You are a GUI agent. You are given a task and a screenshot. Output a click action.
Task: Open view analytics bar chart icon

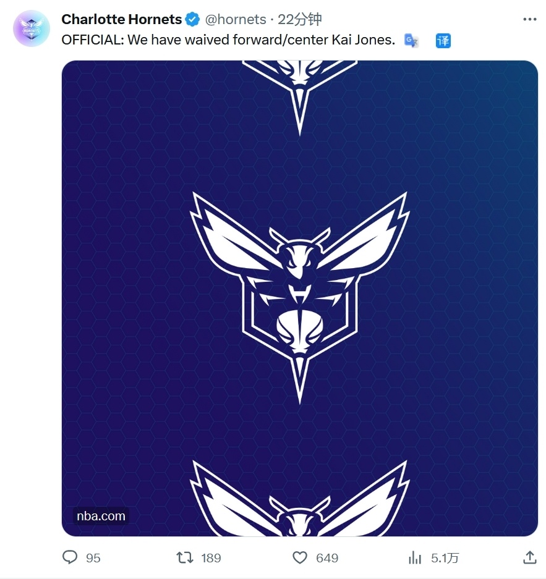click(x=415, y=557)
